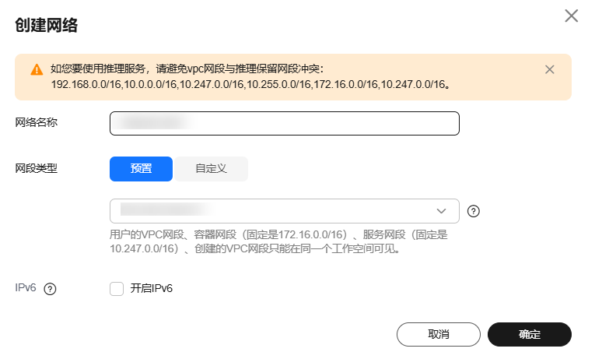Screen dimensions: 595x359
Task: Click the warning triangle icon
Action: click(x=37, y=69)
